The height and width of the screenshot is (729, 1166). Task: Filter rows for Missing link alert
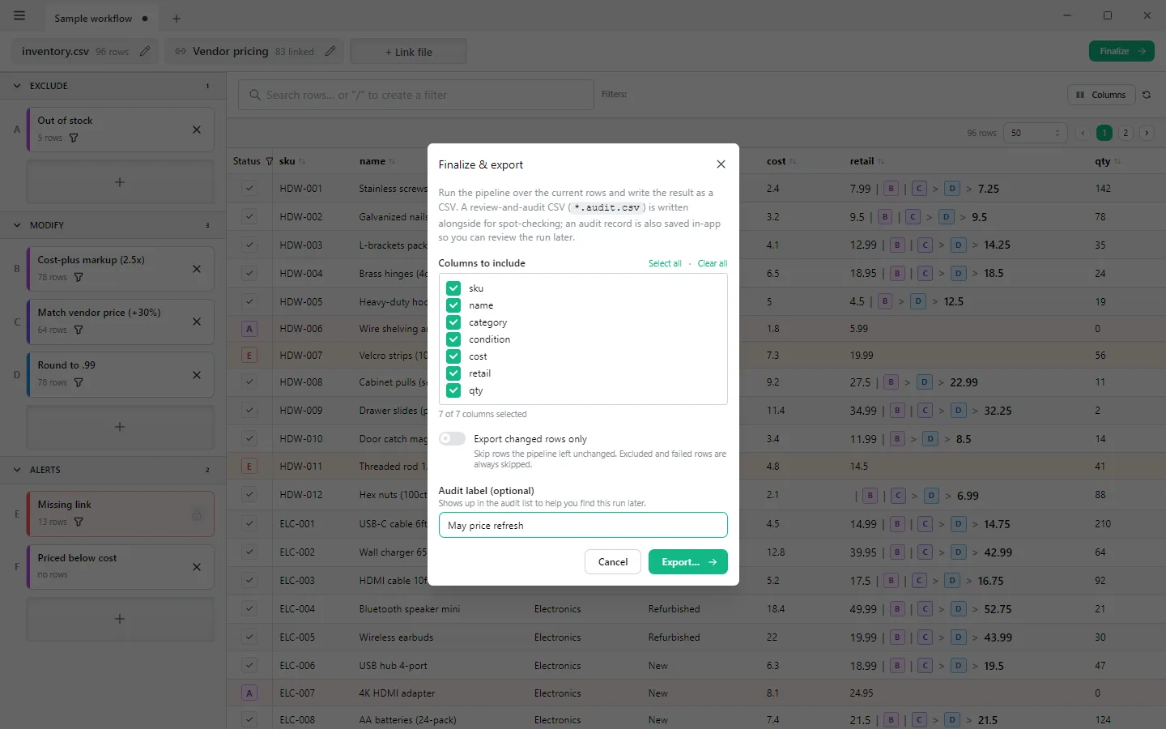tap(79, 522)
